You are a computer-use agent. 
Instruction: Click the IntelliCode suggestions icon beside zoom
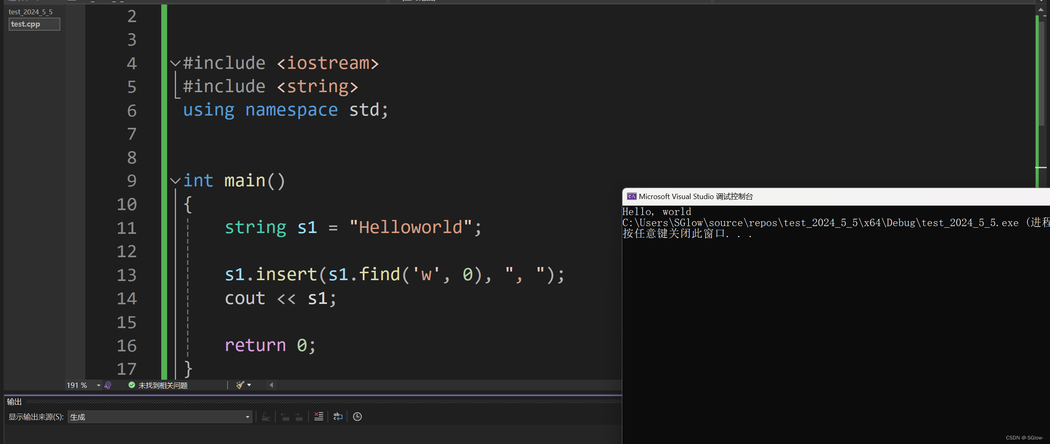pos(108,385)
